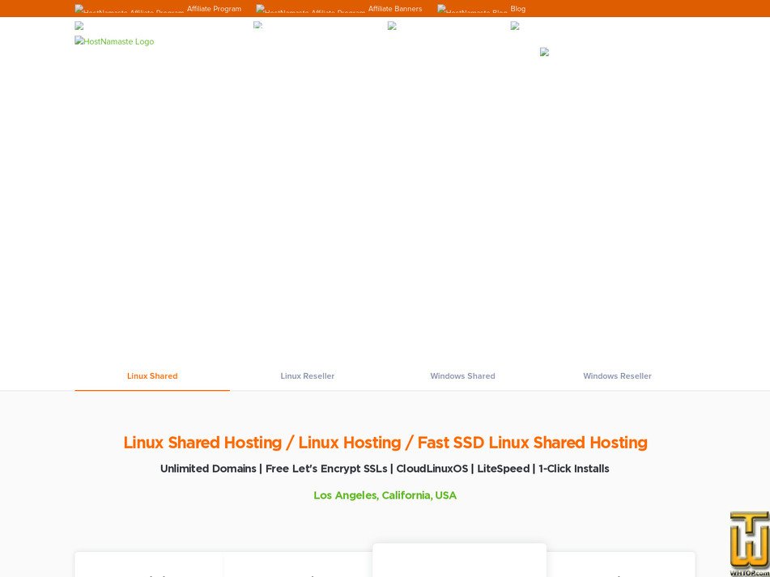This screenshot has width=770, height=577.
Task: Open the Affiliate Program page
Action: [214, 8]
